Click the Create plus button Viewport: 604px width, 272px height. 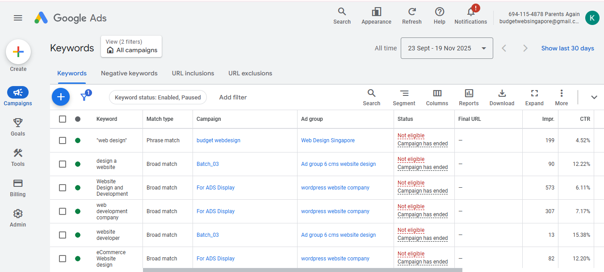pos(18,52)
